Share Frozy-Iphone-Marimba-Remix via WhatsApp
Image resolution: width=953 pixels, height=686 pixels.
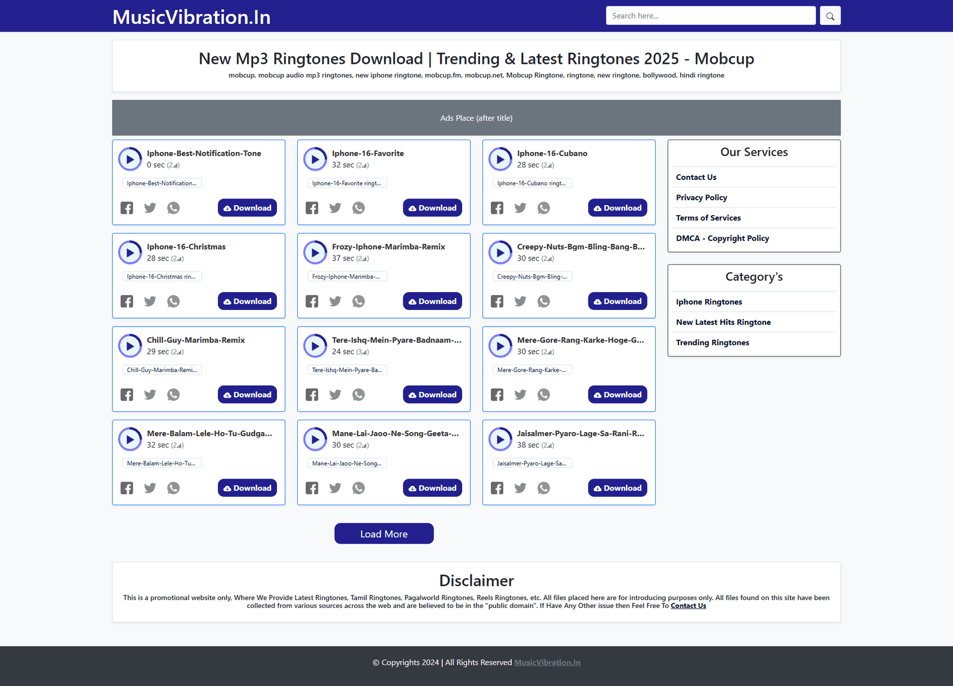point(359,302)
